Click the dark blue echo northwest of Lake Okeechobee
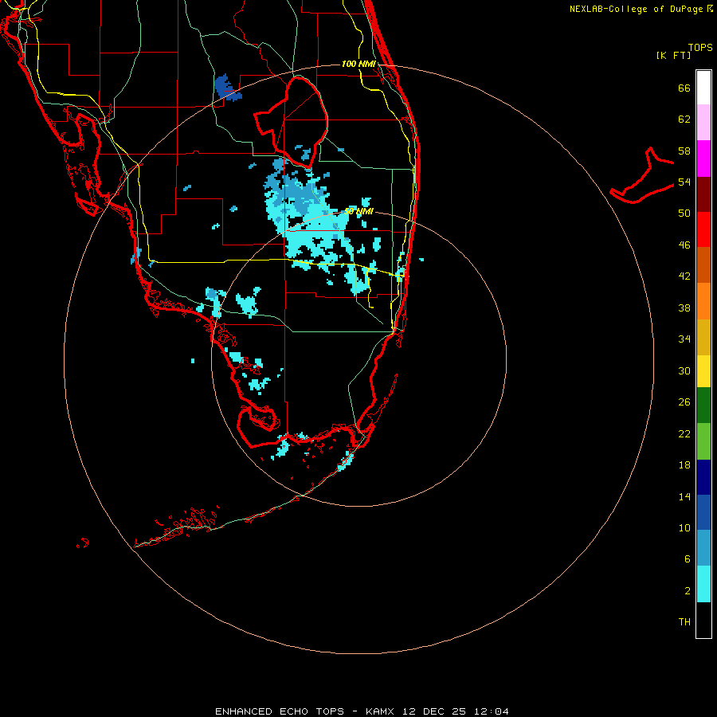717x717 pixels. 226,88
